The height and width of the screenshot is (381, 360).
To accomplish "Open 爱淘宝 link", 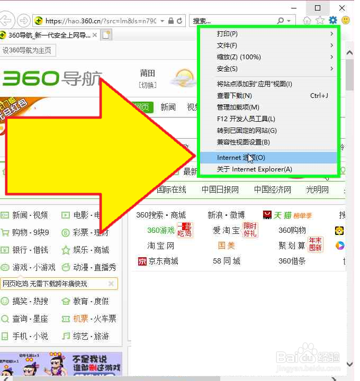I will click(x=226, y=230).
